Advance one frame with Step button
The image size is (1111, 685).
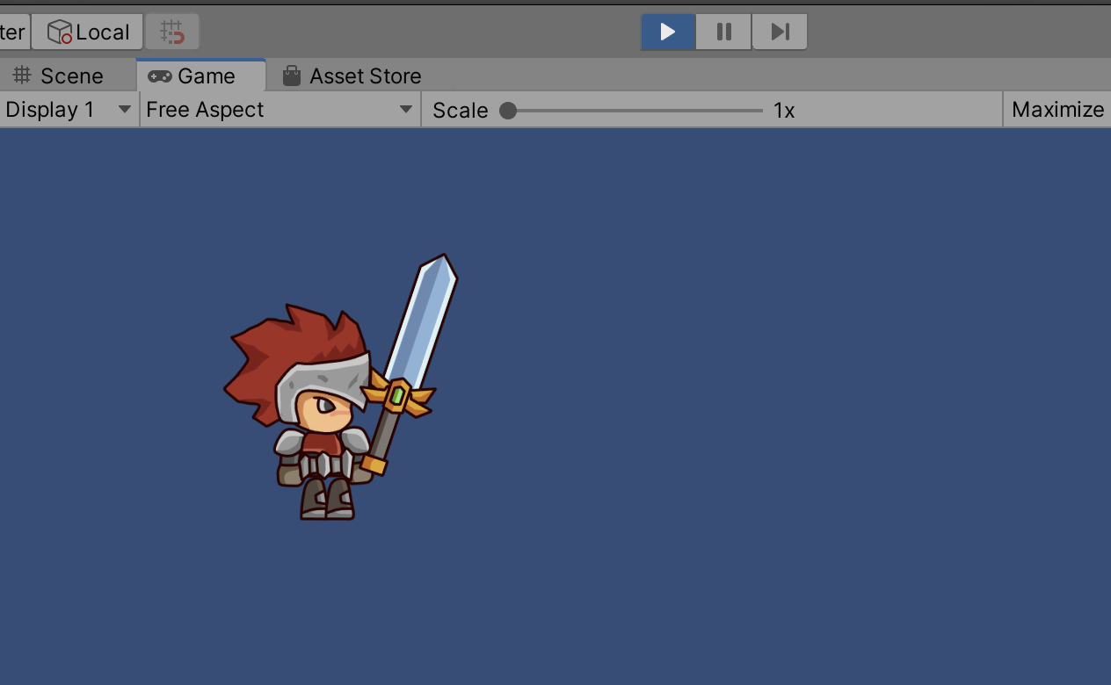click(x=780, y=32)
